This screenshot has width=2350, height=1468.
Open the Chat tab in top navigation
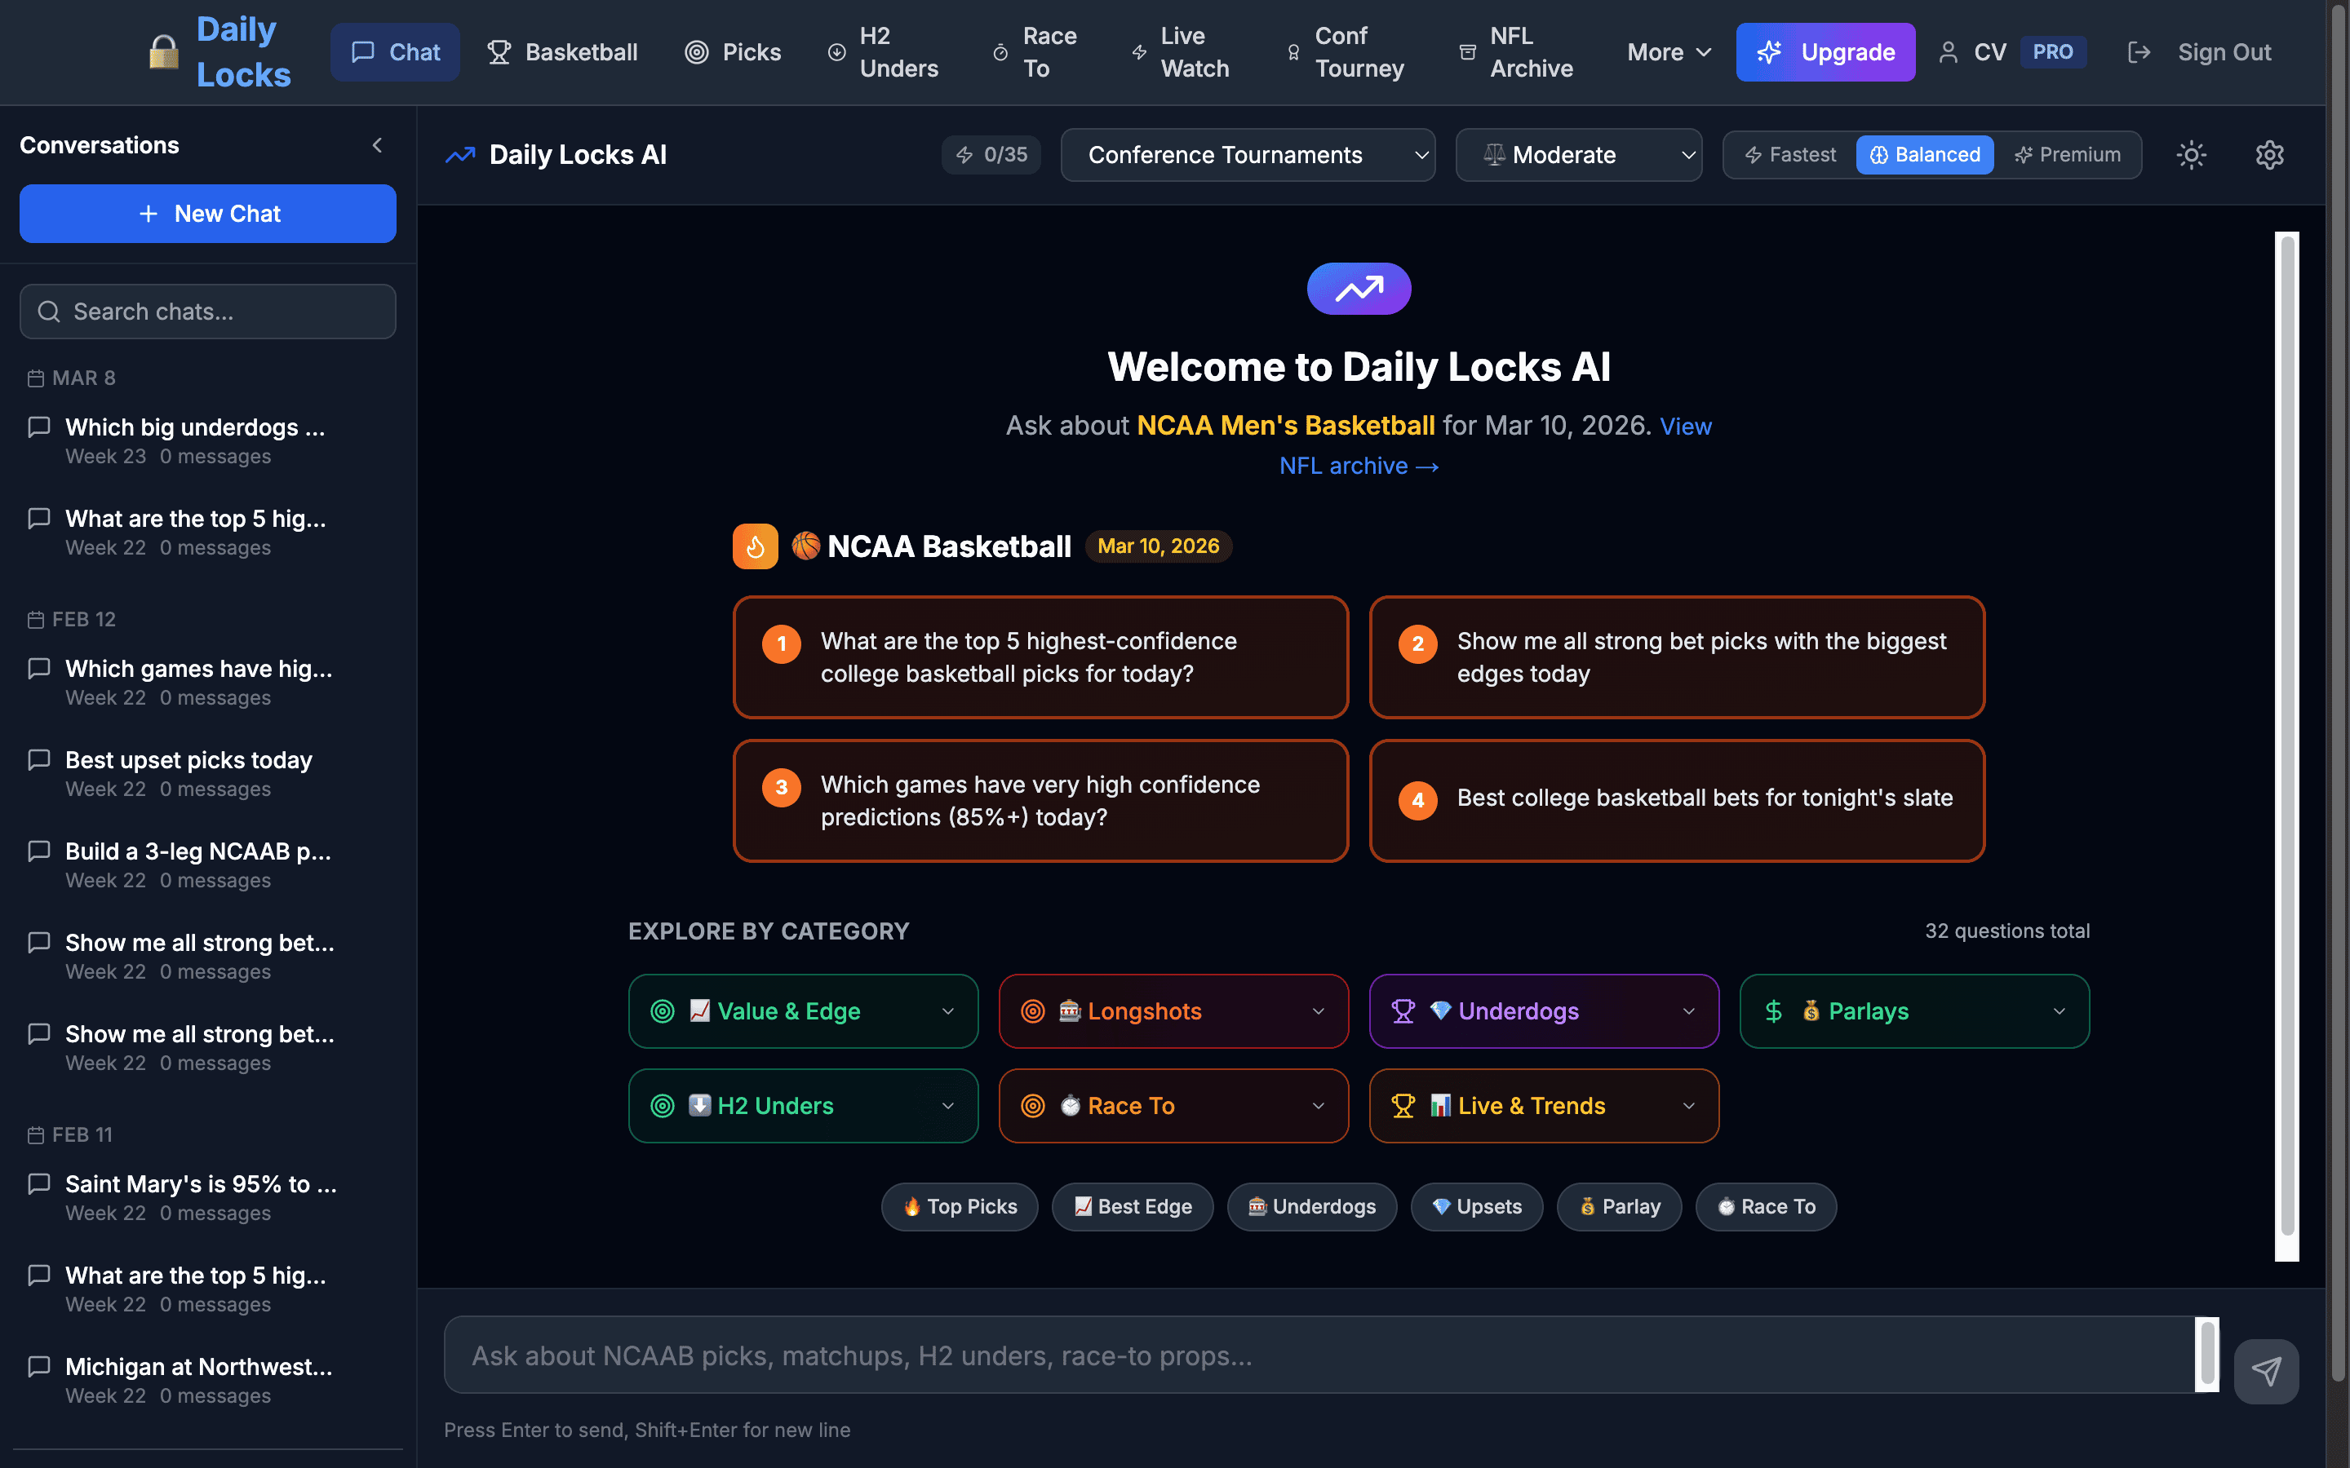tap(395, 52)
